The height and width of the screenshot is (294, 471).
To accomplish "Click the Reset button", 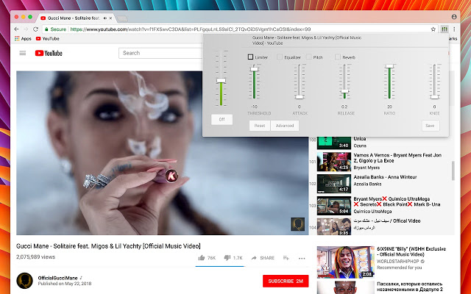I will [260, 126].
